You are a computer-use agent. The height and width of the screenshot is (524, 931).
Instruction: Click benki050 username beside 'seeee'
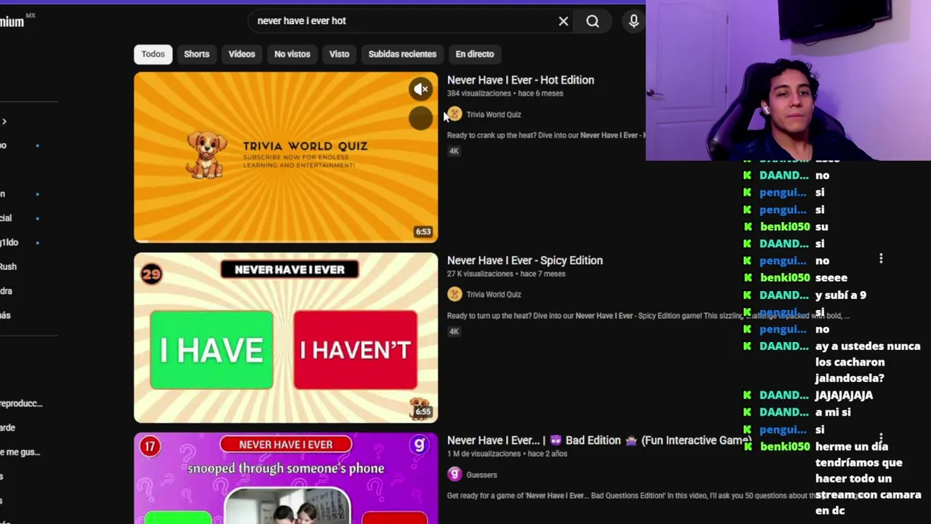pos(785,278)
